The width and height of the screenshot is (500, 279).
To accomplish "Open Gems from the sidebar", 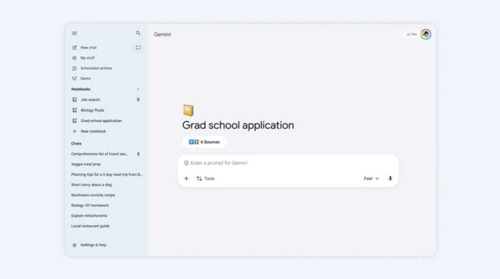I will [x=85, y=79].
